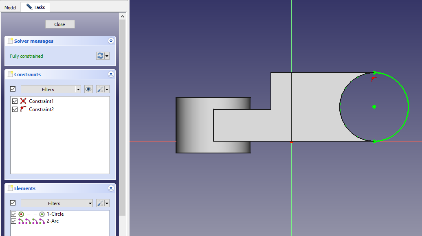
Task: Click the Elements settings tools icon
Action: tap(100, 203)
